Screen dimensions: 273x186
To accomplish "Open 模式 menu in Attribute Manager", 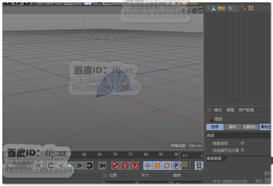I will (218, 110).
